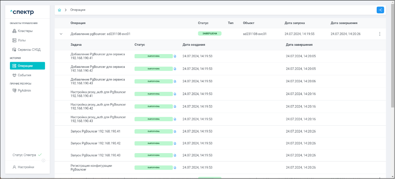Open log for Регистрация конфигурации PgBouncer task
395x179 pixels.
(x=175, y=168)
